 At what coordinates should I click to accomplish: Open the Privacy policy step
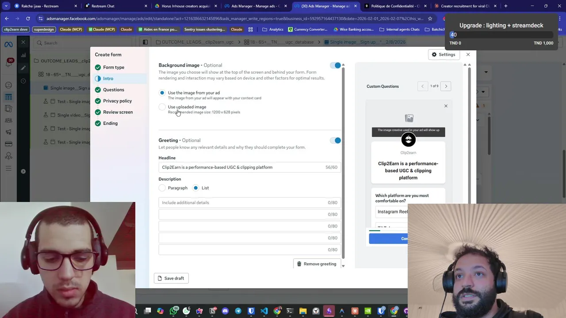(117, 101)
